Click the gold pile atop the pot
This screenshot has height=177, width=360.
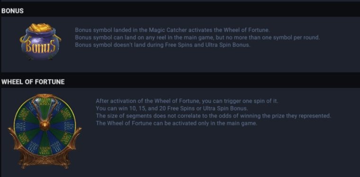tap(40, 28)
